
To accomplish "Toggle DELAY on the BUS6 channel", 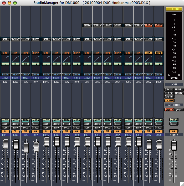I will (x=139, y=75).
